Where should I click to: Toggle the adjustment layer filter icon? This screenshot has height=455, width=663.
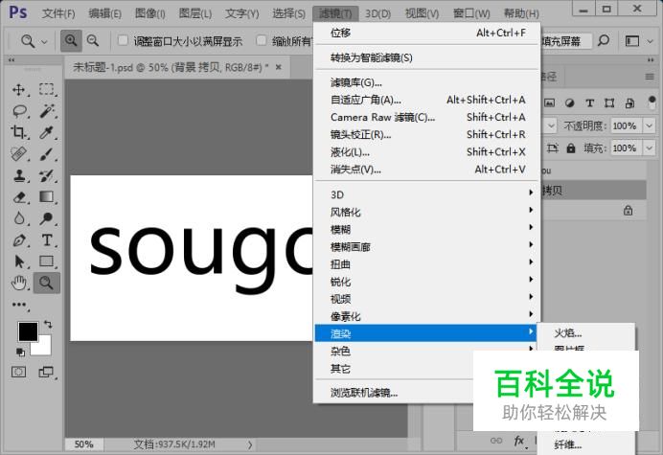coord(569,102)
